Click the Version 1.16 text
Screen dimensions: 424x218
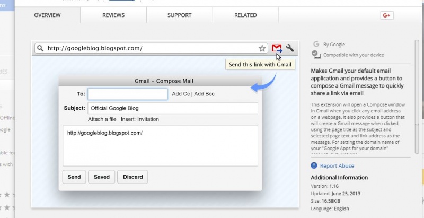324,186
